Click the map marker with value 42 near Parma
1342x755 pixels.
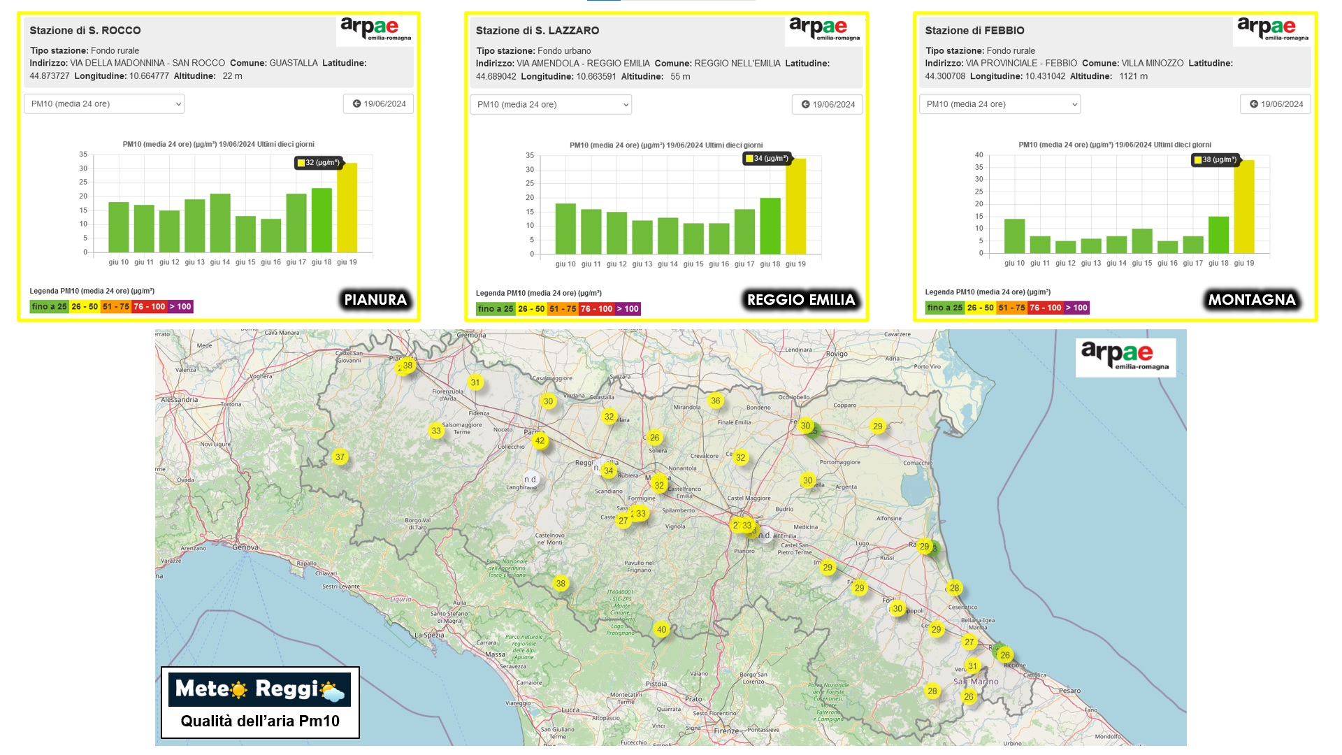[540, 440]
